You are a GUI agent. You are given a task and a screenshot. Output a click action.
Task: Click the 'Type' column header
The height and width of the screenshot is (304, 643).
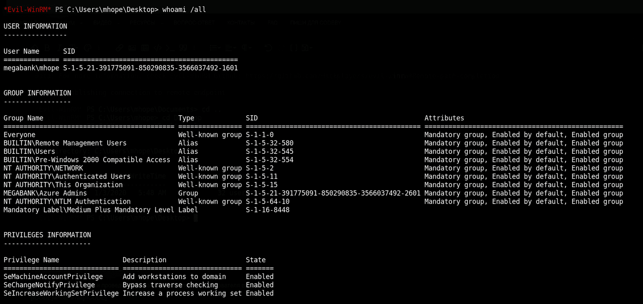pyautogui.click(x=186, y=118)
